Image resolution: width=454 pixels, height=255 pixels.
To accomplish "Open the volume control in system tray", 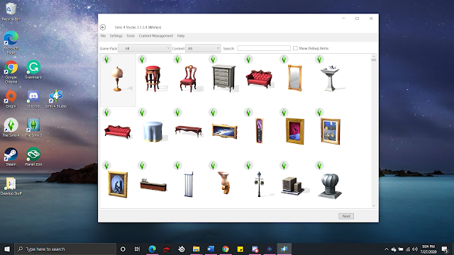I will coord(415,249).
